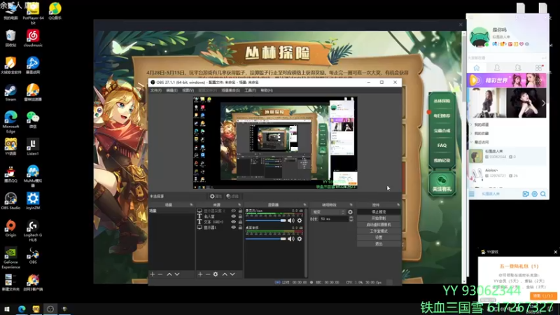Open the Logitech G HUB desktop shortcut
The image size is (560, 315).
33,231
